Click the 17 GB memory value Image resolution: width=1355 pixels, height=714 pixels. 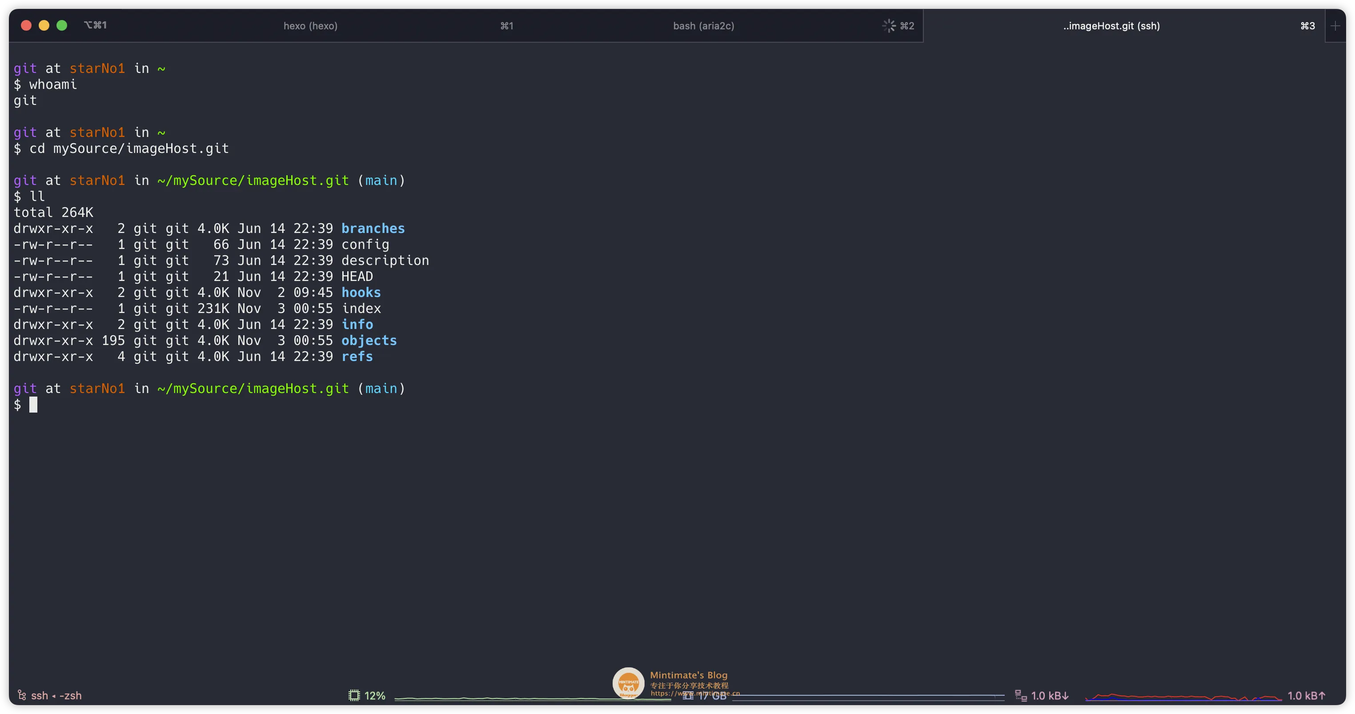pyautogui.click(x=712, y=696)
